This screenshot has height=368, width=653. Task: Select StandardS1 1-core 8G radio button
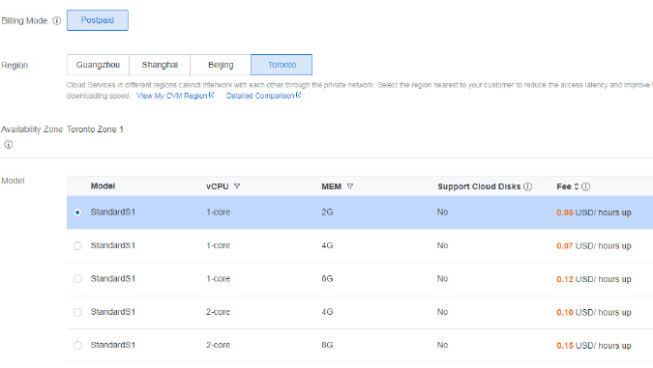tap(77, 279)
